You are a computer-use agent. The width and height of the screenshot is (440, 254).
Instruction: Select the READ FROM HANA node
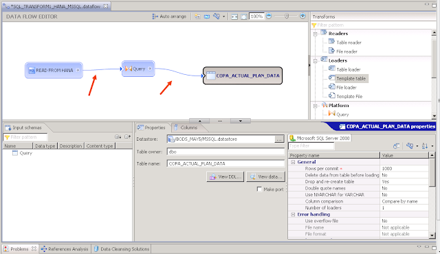click(x=54, y=70)
